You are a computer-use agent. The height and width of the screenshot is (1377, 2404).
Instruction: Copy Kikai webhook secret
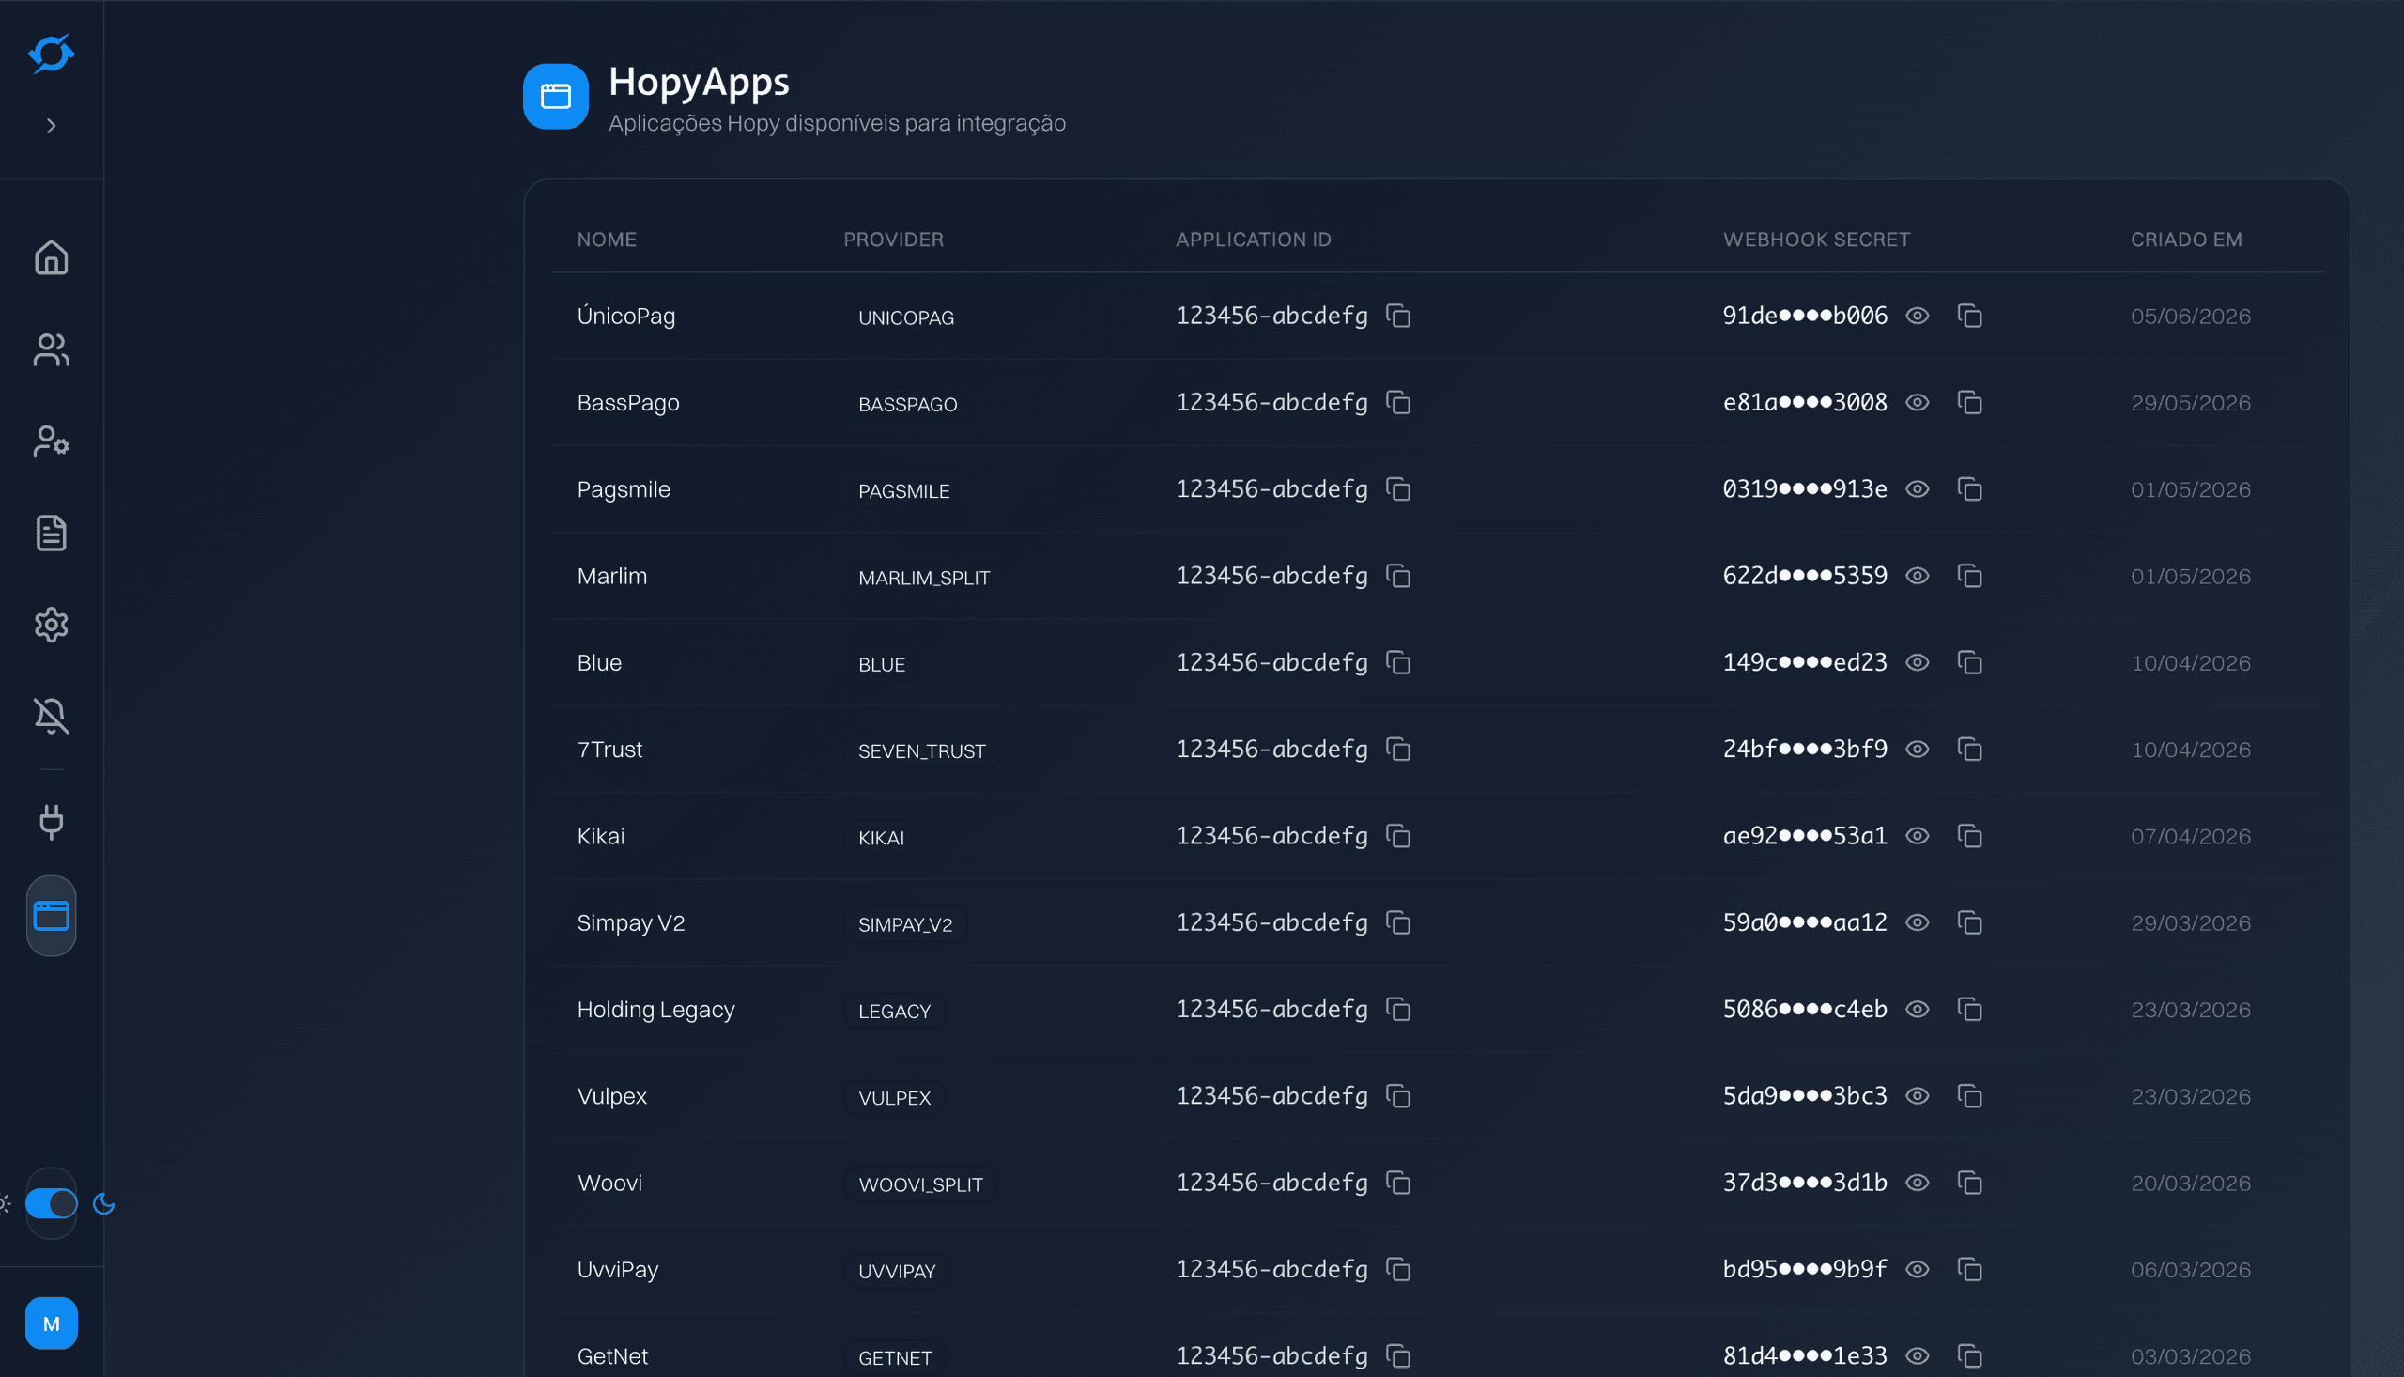click(x=1970, y=836)
